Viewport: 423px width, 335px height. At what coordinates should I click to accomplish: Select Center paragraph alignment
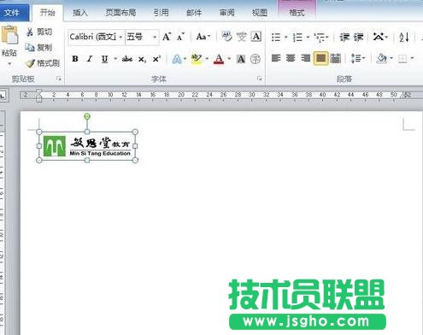[x=291, y=58]
